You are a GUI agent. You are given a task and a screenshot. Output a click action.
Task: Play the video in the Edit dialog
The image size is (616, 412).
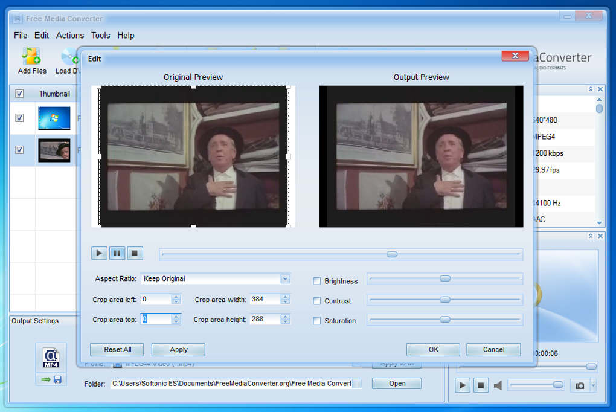99,253
